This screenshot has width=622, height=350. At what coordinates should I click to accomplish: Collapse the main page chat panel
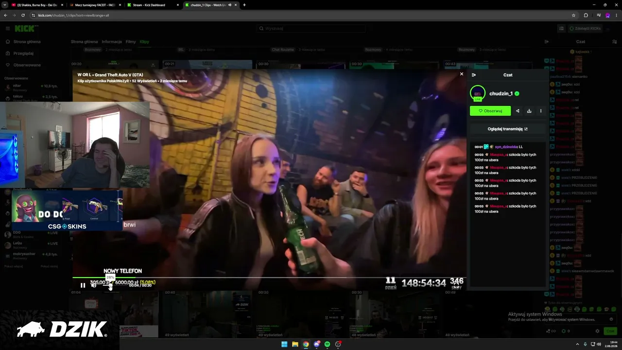tap(547, 42)
